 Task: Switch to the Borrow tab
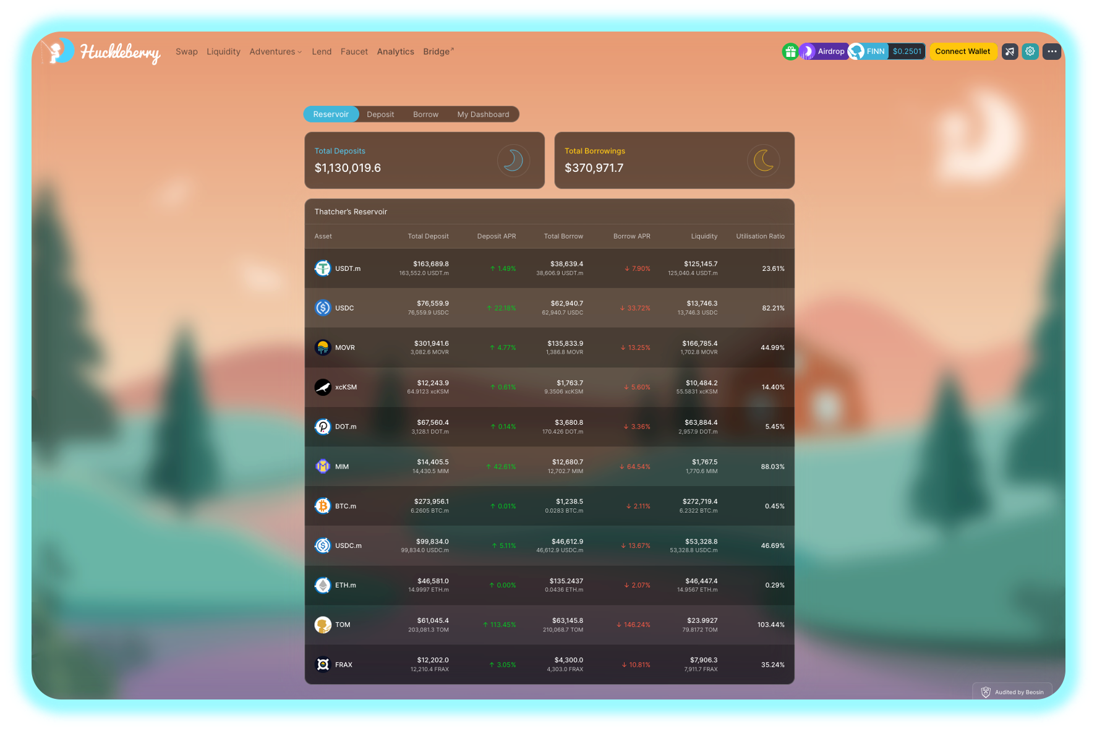(426, 114)
